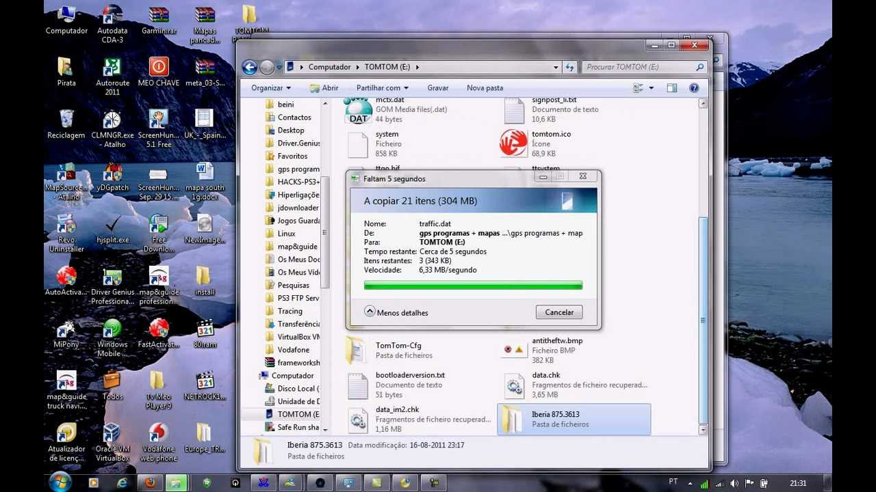Toggle the preview pane icon
876x492 pixels.
click(x=672, y=88)
